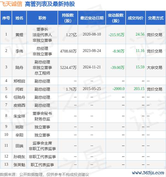Click the date 2015-05-25
This screenshot has width=166, height=177.
(x=92, y=89)
